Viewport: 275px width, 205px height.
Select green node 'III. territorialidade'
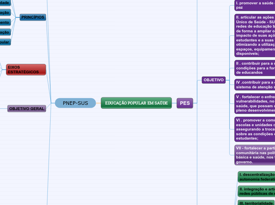coord(256,203)
